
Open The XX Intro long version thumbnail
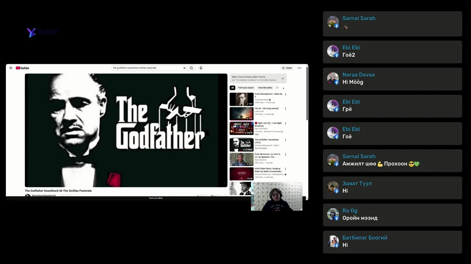[241, 114]
